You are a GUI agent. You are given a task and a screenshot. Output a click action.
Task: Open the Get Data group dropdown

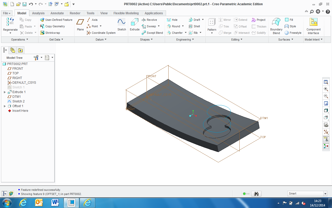click(x=56, y=40)
